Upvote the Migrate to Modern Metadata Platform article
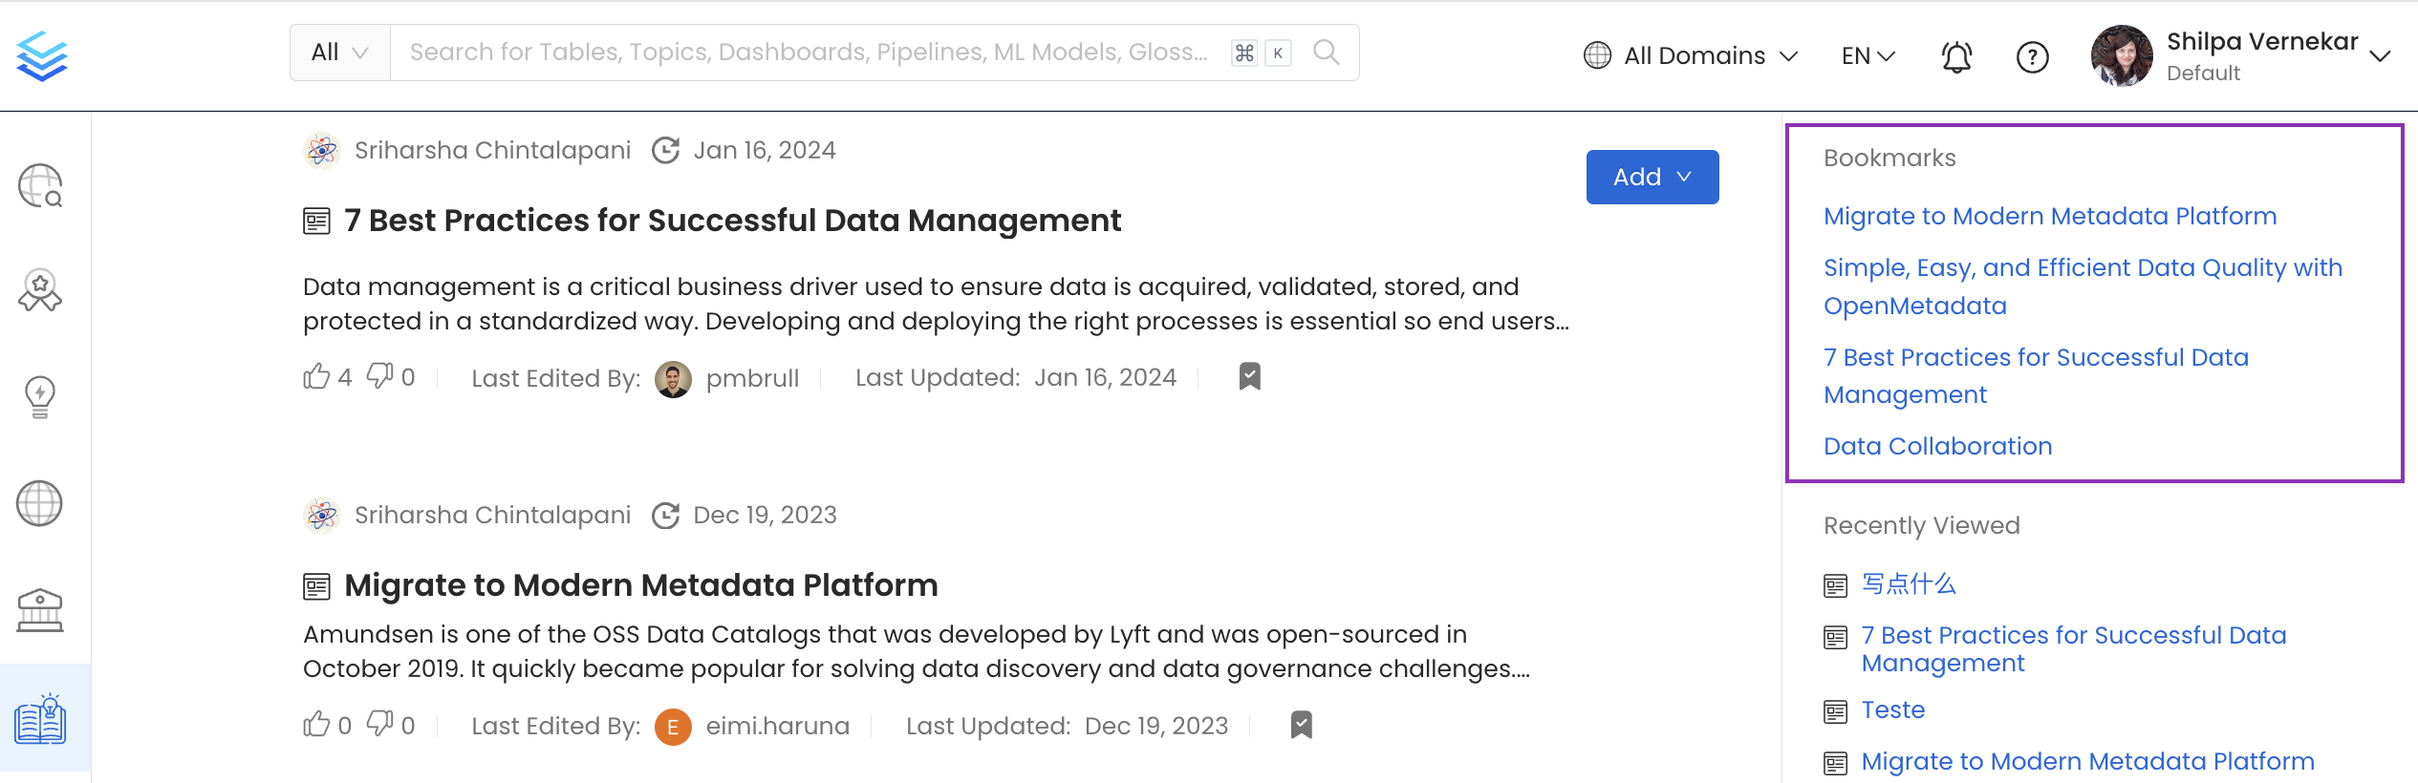The width and height of the screenshot is (2418, 783). pyautogui.click(x=318, y=725)
